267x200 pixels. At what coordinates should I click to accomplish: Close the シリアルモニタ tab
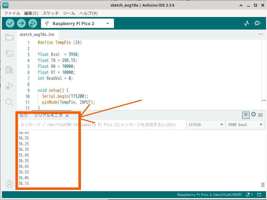pos(67,116)
